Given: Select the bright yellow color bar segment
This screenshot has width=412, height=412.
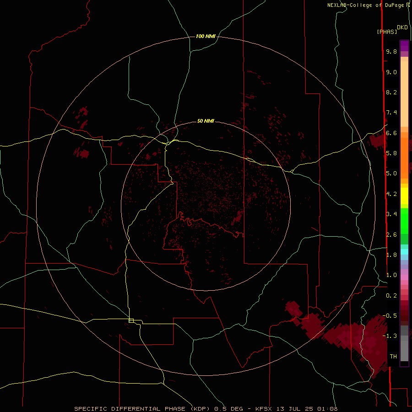Looking at the screenshot, I should (404, 196).
